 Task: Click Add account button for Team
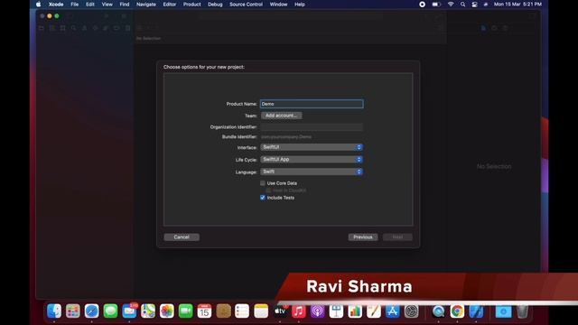click(x=281, y=116)
